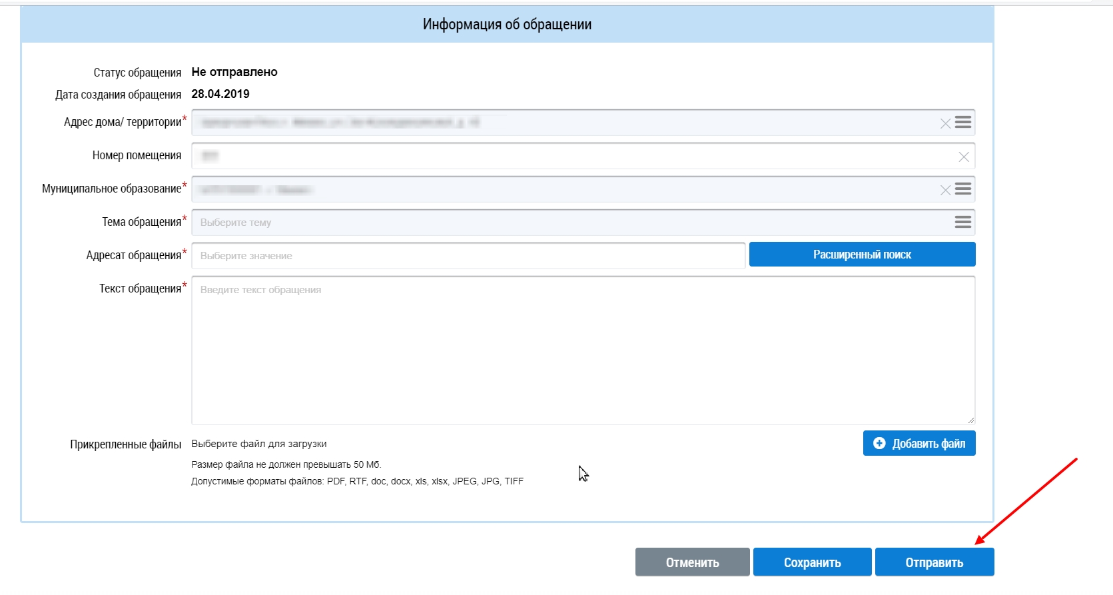This screenshot has height=595, width=1113.
Task: Clear the municipality field with its X icon
Action: click(x=945, y=190)
